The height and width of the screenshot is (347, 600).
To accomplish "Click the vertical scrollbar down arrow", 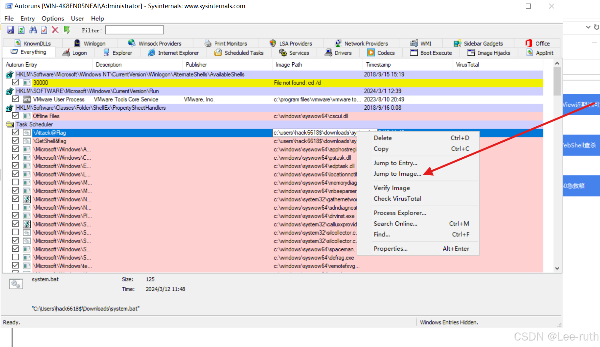I will coord(557,268).
